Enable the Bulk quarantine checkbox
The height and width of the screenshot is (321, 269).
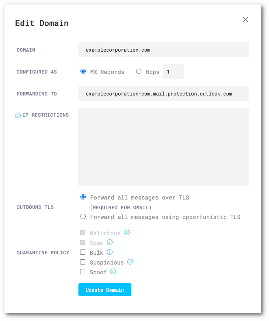[83, 252]
